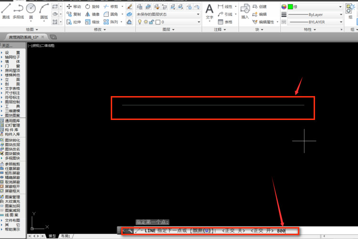
Task: Select the 多段线 (Polyline) tool
Action: click(x=18, y=11)
